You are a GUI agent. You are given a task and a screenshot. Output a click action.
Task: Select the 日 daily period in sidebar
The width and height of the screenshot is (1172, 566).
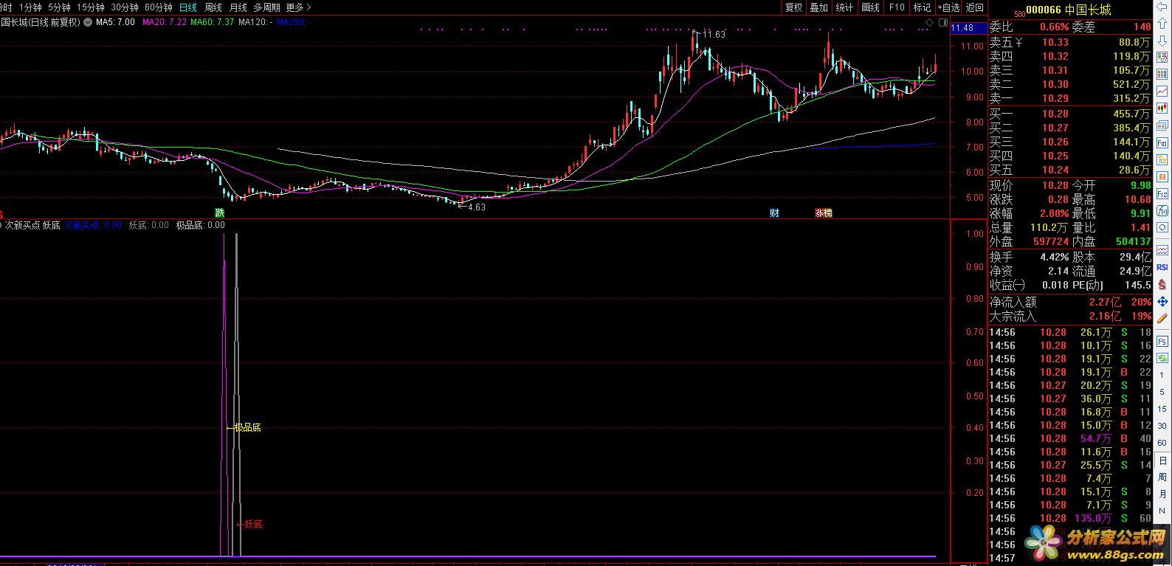[1162, 460]
